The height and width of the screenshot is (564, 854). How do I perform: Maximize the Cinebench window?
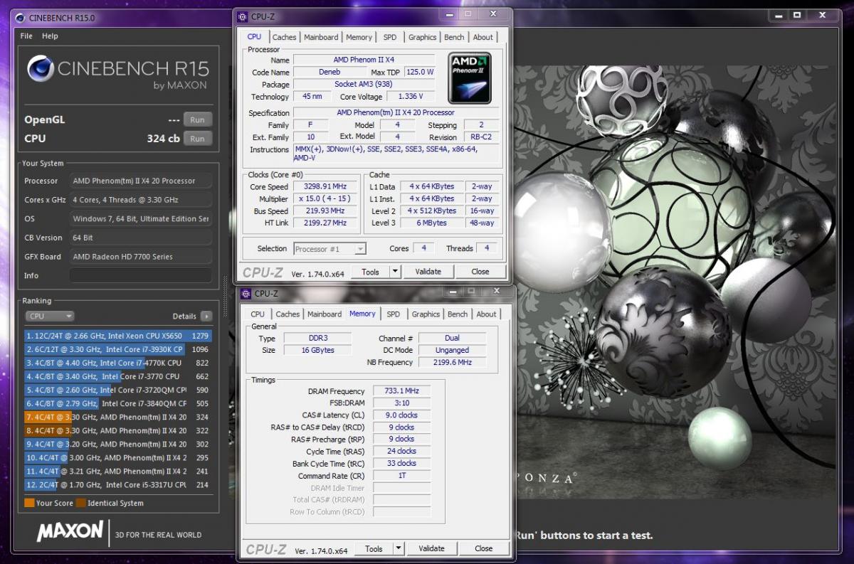pyautogui.click(x=798, y=14)
